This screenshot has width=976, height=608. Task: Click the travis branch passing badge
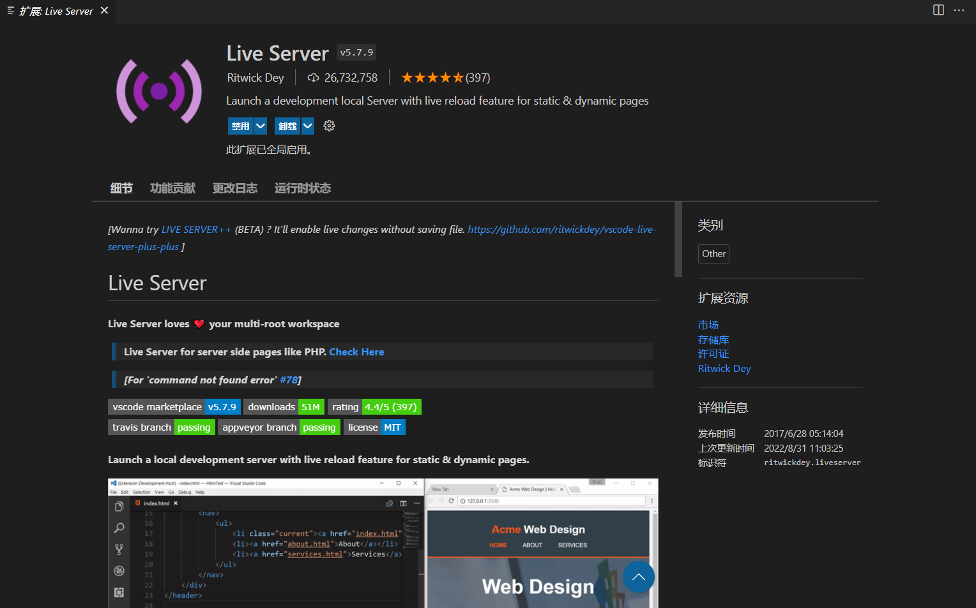(x=162, y=427)
